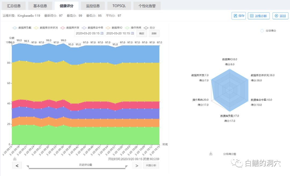Click the 刷新 refresh button
The width and height of the screenshot is (290, 176).
point(154,34)
